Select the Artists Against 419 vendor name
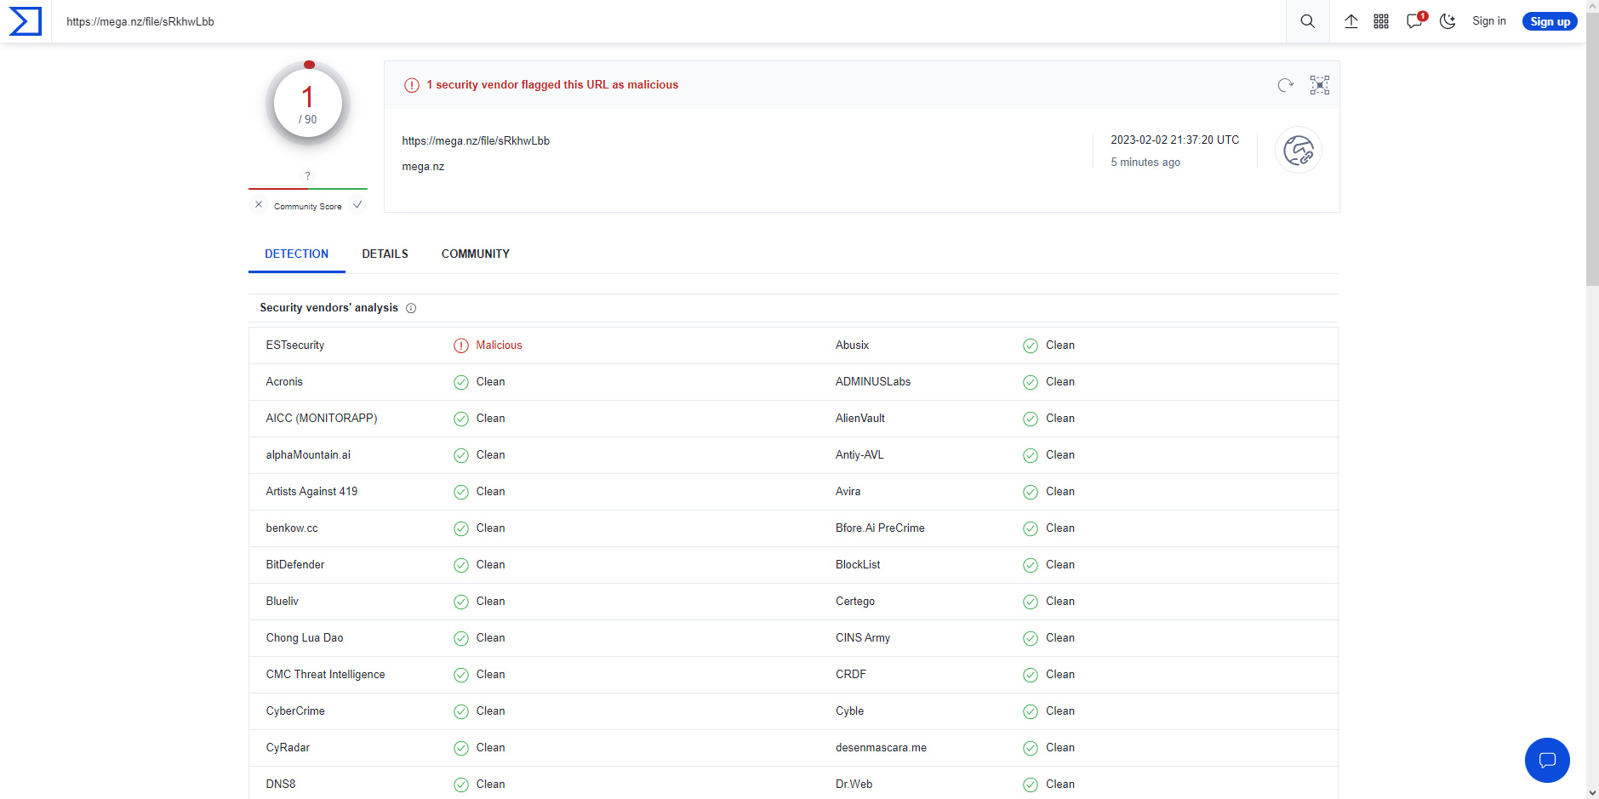Viewport: 1599px width, 799px height. click(x=311, y=491)
